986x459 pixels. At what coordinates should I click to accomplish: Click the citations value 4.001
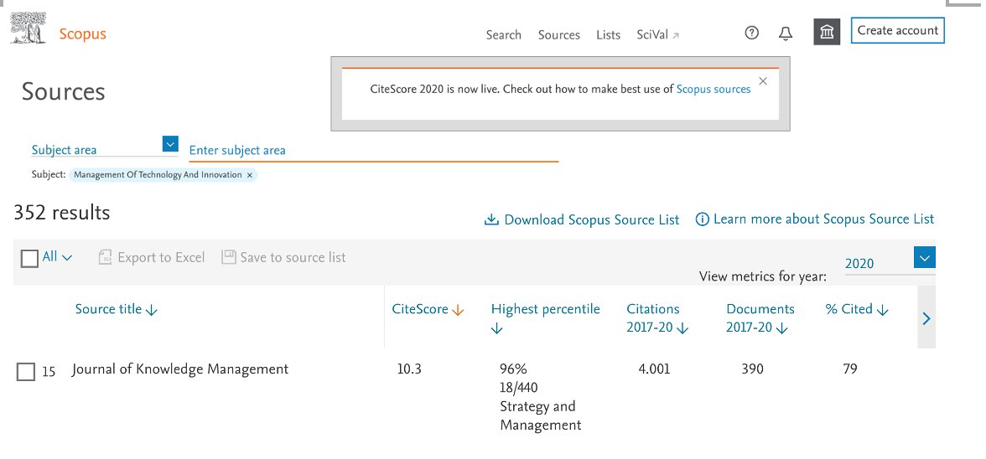click(654, 369)
